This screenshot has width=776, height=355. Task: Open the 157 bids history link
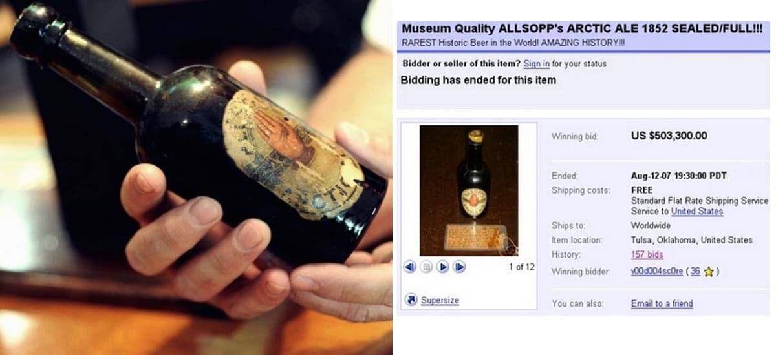pos(647,255)
